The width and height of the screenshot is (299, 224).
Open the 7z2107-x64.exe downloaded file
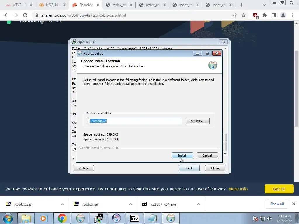[163, 204]
